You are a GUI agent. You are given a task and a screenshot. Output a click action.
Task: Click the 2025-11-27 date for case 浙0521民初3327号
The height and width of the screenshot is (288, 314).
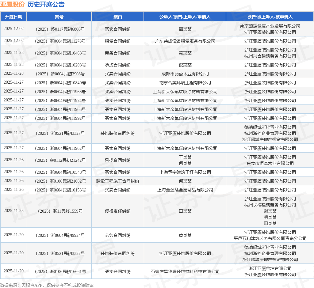click(x=13, y=133)
